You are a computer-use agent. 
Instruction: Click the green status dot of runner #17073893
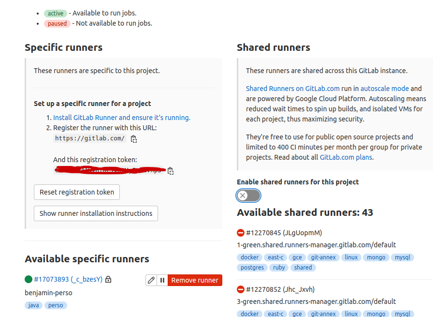pos(29,279)
